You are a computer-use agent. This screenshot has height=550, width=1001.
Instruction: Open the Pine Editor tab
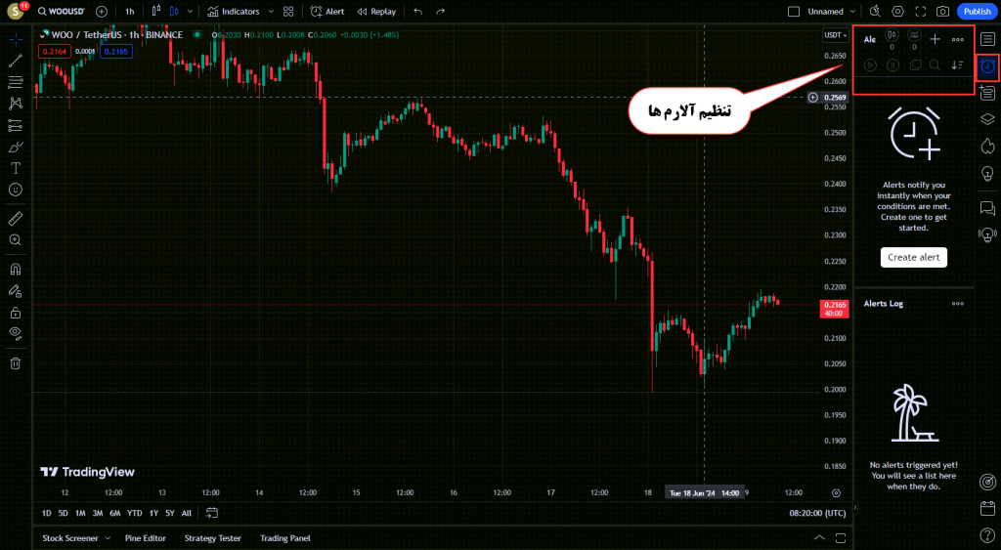[145, 538]
